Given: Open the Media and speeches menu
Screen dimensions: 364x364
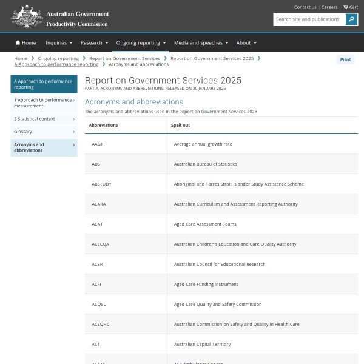Looking at the screenshot, I should [x=201, y=42].
